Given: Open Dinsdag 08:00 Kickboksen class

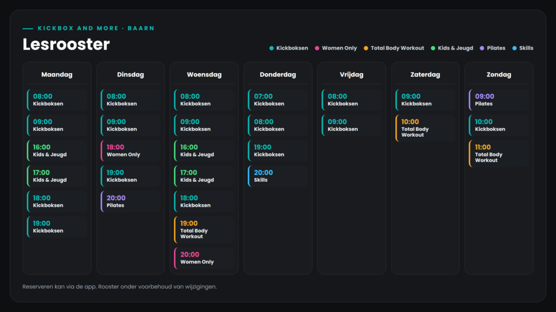Looking at the screenshot, I should pyautogui.click(x=130, y=100).
